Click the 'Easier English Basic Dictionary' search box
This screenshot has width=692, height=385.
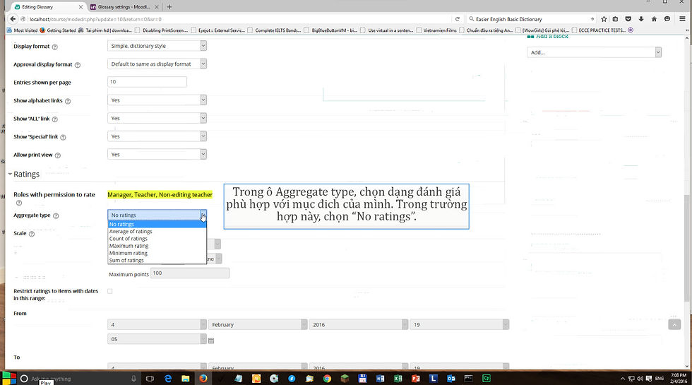pos(531,19)
